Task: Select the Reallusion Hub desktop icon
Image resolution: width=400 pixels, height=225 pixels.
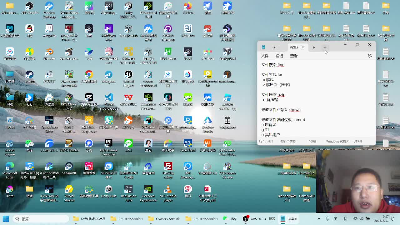Action: click(128, 193)
